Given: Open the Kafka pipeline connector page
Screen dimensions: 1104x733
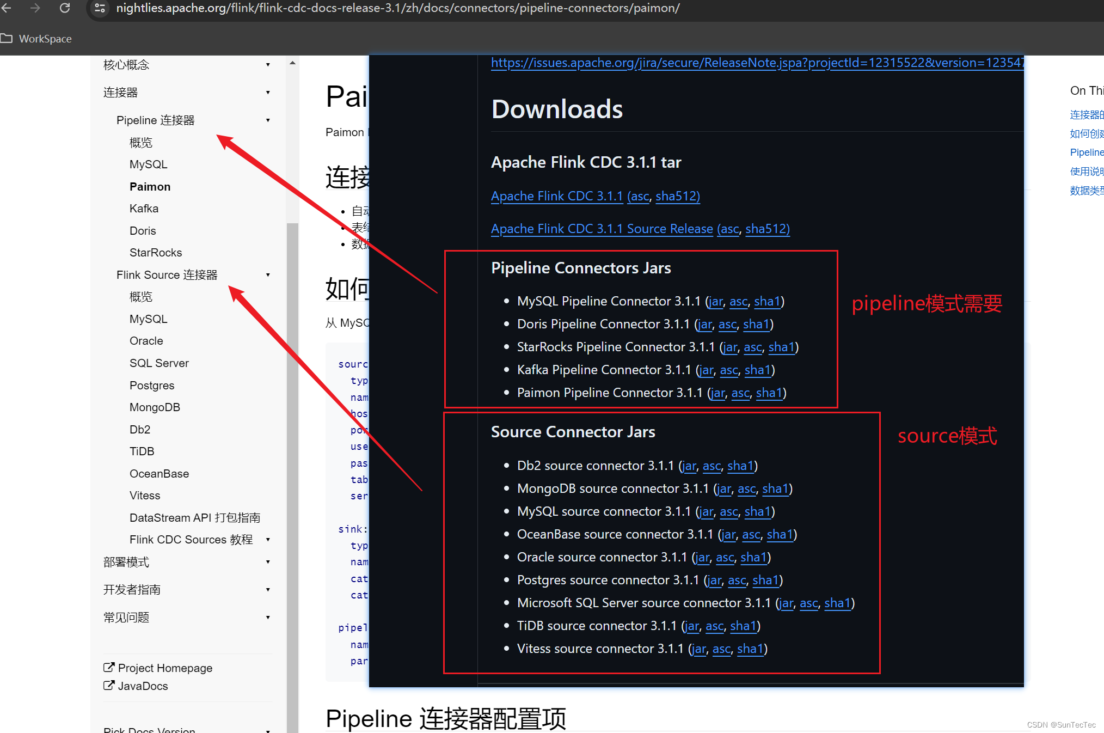Looking at the screenshot, I should point(144,209).
